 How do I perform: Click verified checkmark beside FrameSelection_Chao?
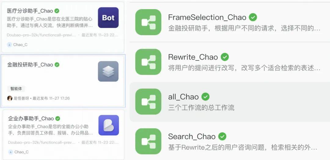pos(253,17)
